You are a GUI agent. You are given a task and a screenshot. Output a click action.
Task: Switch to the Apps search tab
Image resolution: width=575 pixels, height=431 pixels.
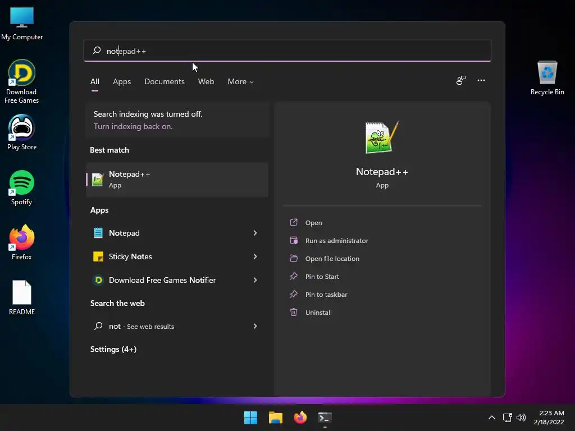[122, 82]
